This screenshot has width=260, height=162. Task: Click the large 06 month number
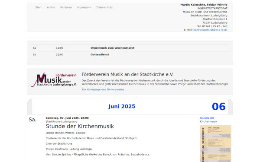pos(219,107)
